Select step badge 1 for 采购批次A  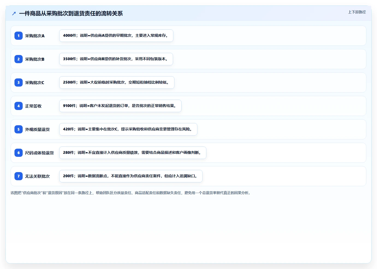19,36
